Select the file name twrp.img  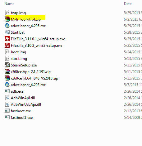(x=18, y=13)
